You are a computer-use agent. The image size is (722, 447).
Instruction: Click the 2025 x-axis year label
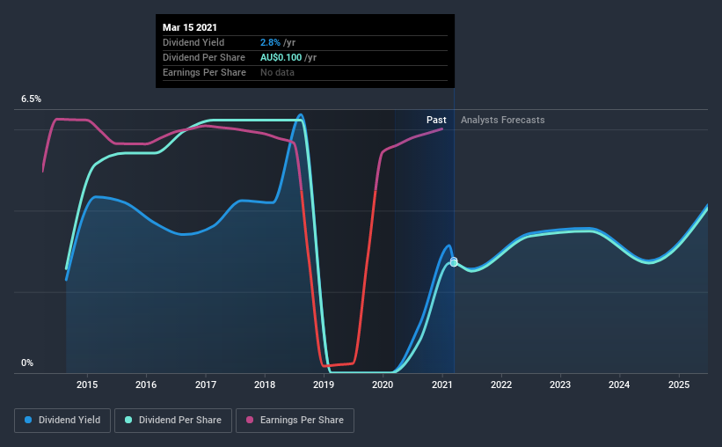[679, 385]
